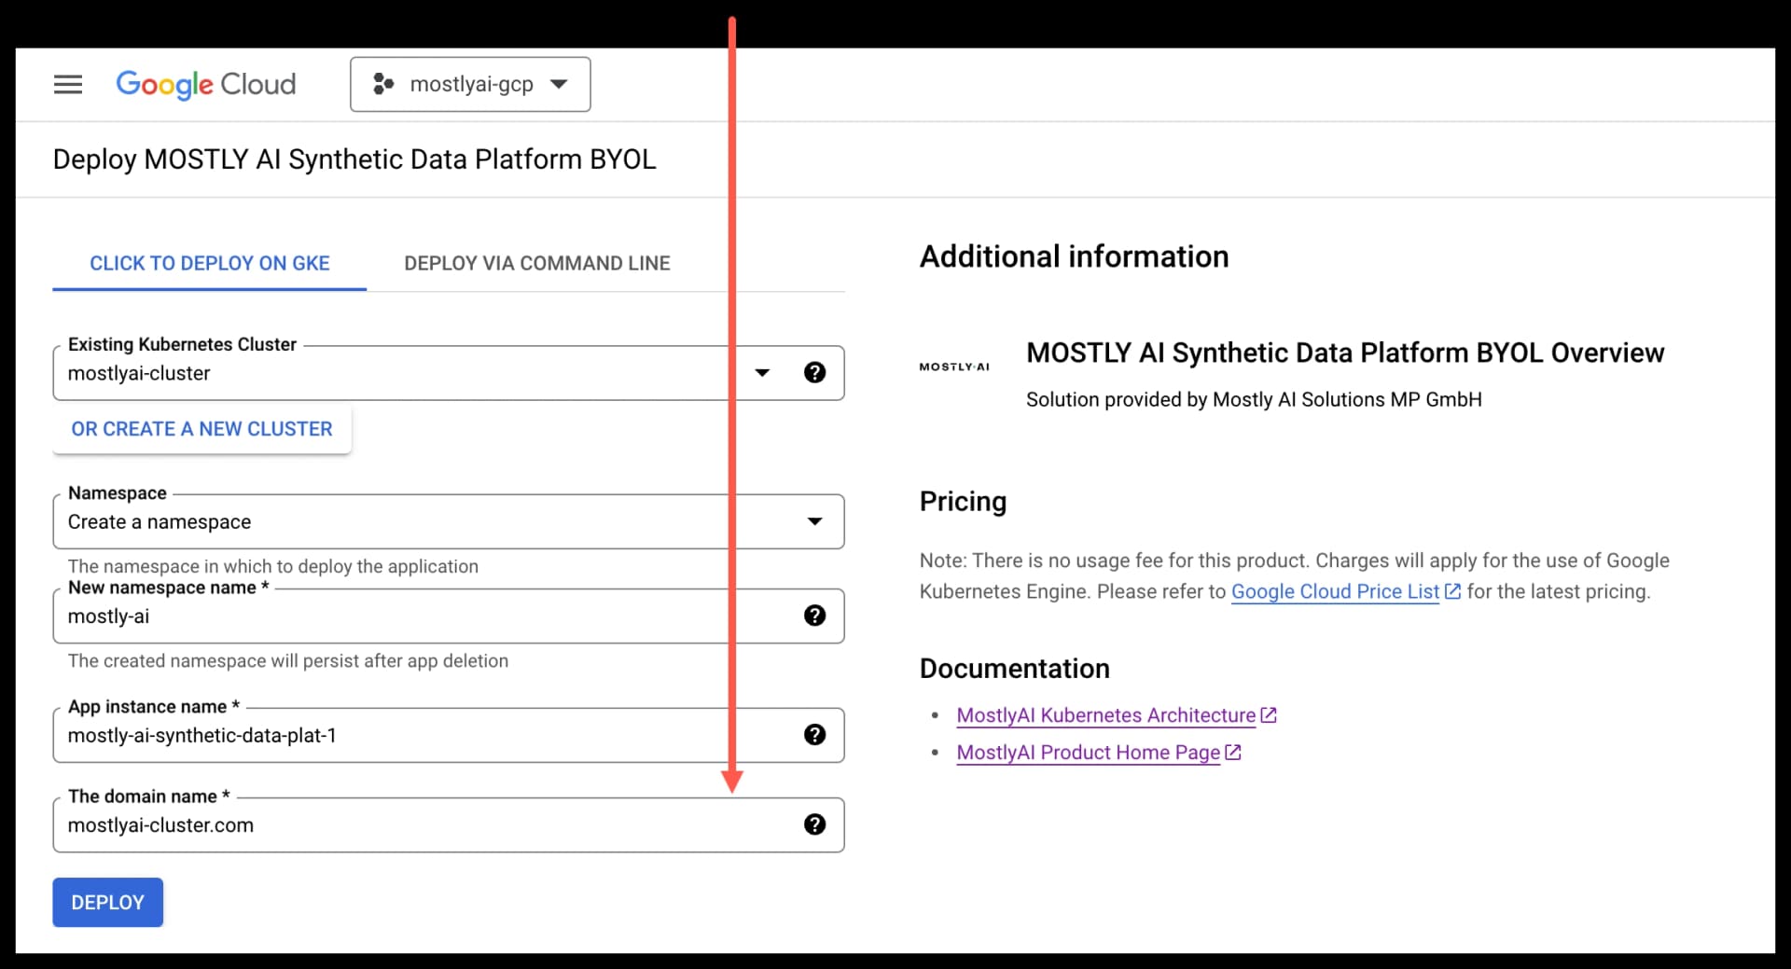Screen dimensions: 1791x969
Task: Select the Click to Deploy on GKE tab
Action: [209, 263]
